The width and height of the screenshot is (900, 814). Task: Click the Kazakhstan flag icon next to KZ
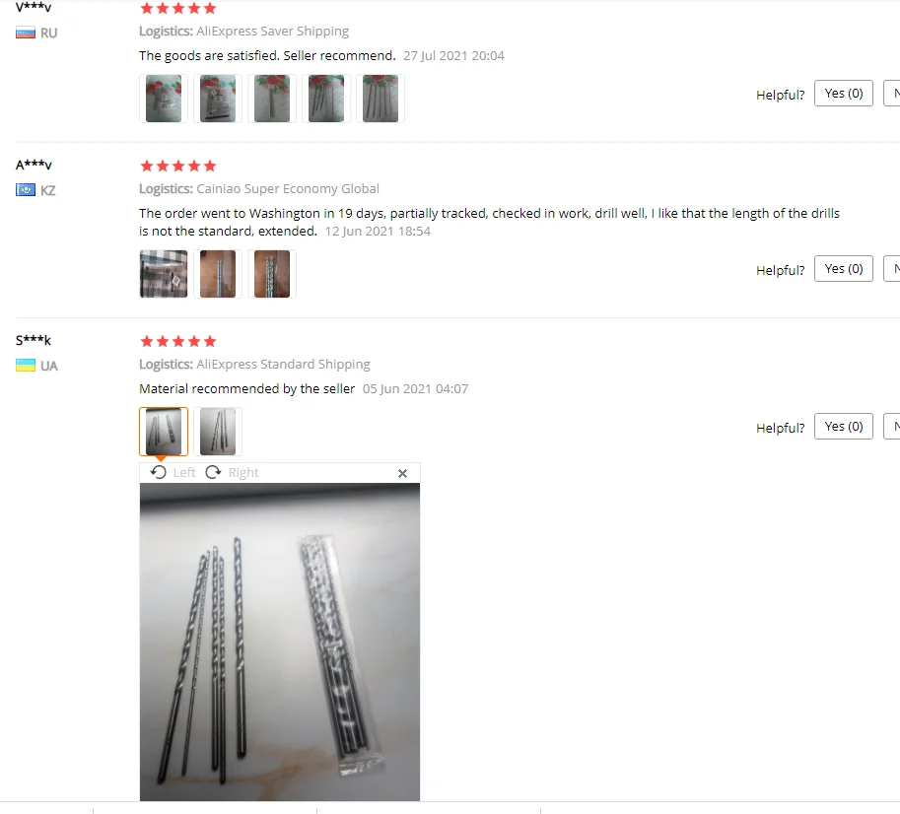tap(26, 190)
